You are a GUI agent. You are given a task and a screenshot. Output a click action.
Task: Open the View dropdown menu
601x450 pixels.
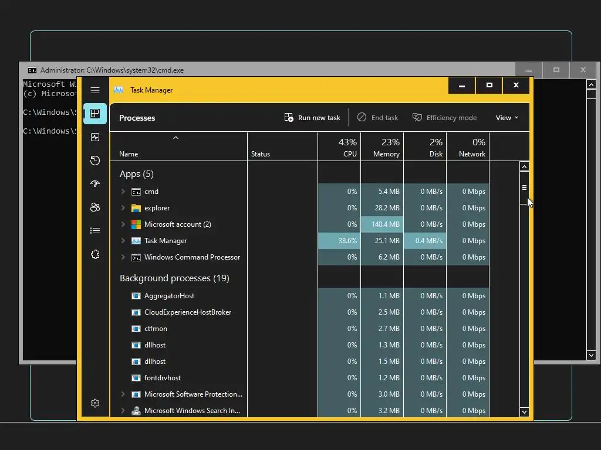tap(507, 118)
